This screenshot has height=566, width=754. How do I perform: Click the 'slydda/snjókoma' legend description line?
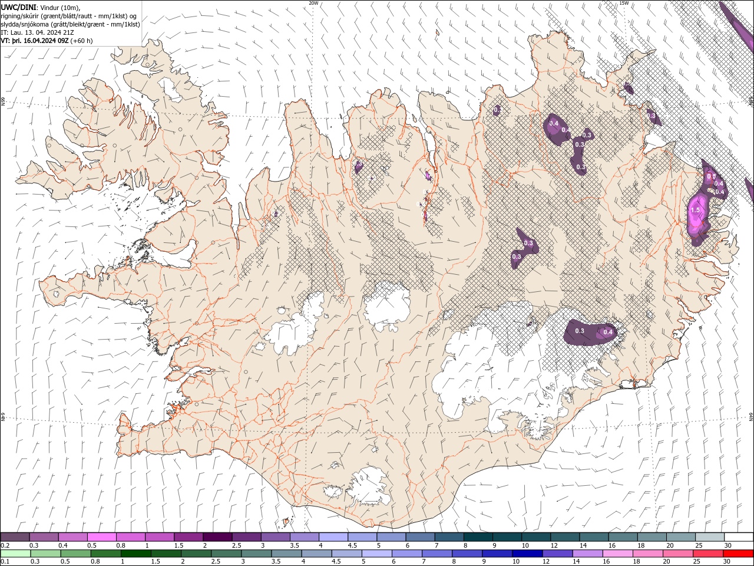[x=70, y=24]
